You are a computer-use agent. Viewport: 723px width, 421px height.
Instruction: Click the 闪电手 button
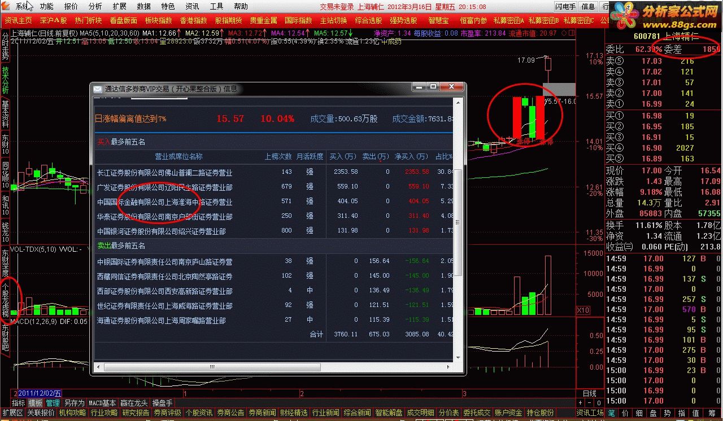[x=565, y=7]
